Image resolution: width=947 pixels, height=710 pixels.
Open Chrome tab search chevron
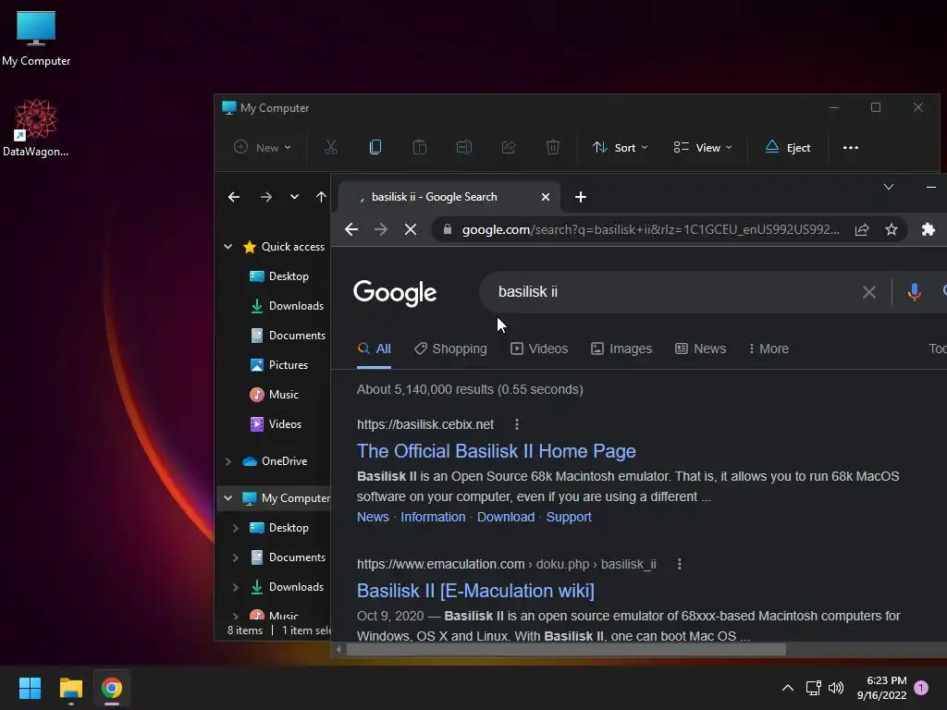tap(889, 187)
